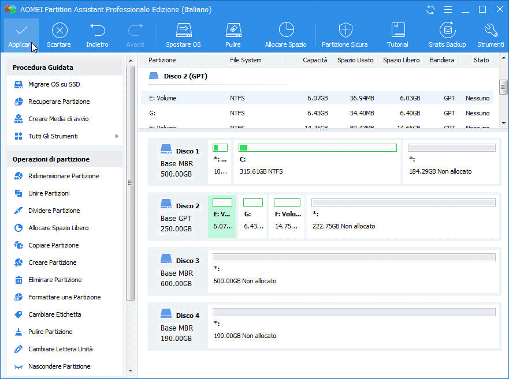
Task: Choose Formattare una Partizione option
Action: [x=64, y=297]
